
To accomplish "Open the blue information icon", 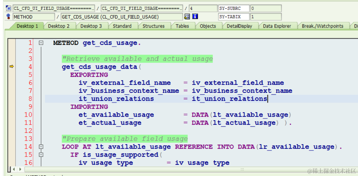I will point(195,17).
